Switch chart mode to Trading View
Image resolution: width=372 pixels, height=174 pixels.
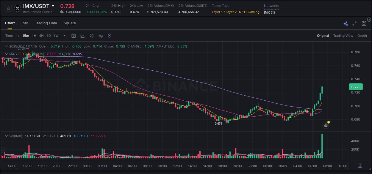click(x=343, y=36)
